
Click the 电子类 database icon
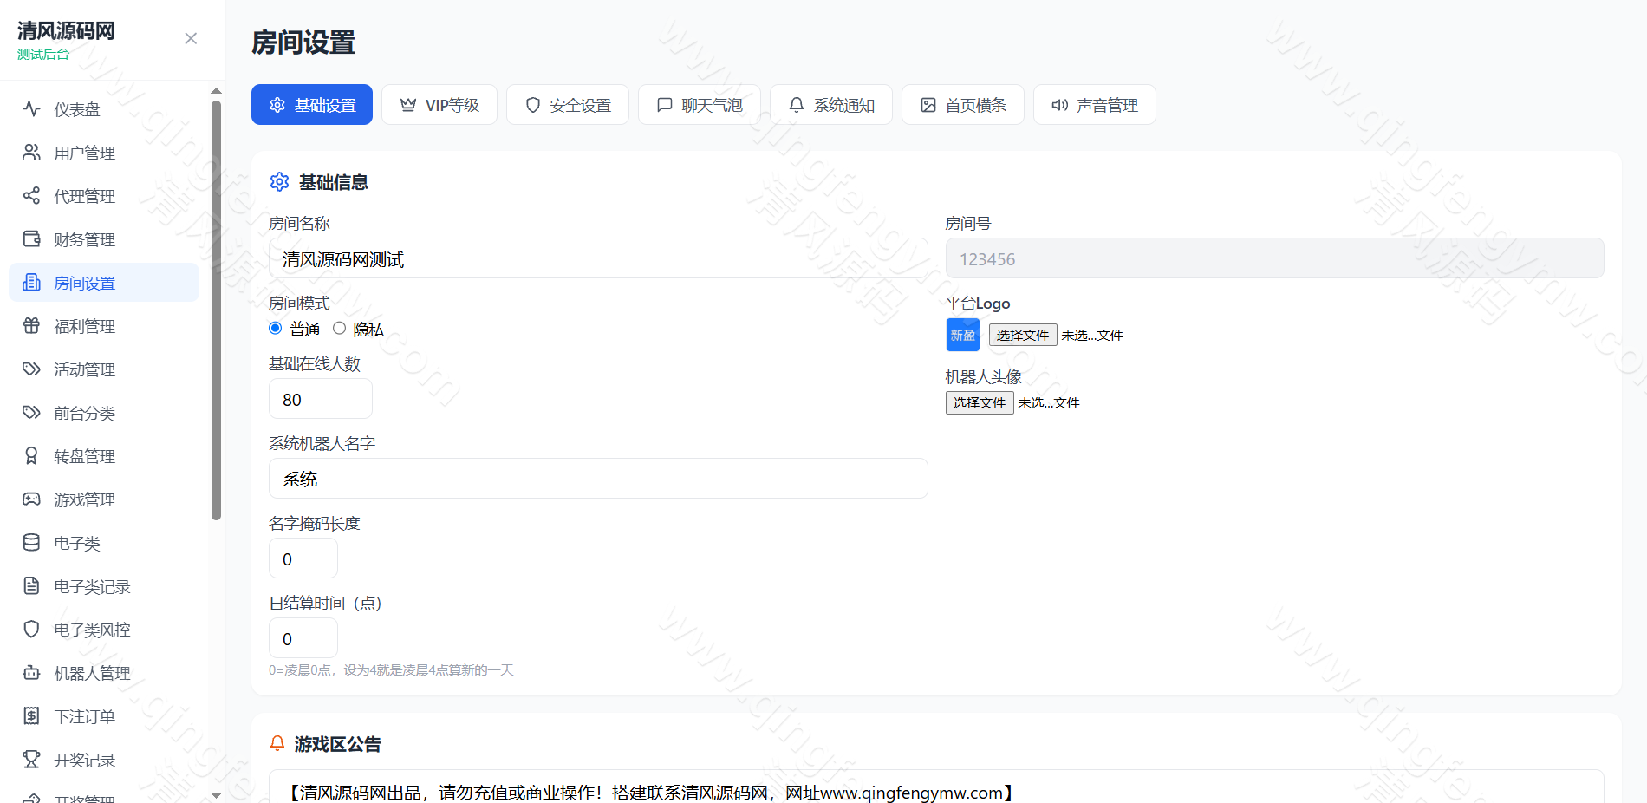point(31,543)
